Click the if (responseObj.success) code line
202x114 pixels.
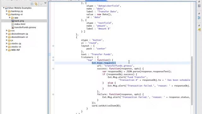click(x=120, y=74)
